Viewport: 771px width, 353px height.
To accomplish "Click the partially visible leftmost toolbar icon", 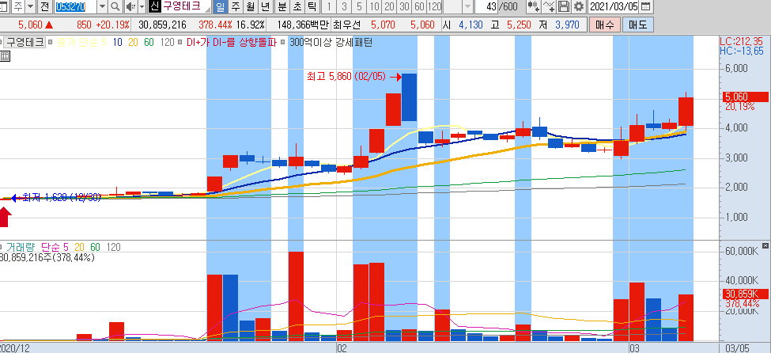I will [3, 7].
